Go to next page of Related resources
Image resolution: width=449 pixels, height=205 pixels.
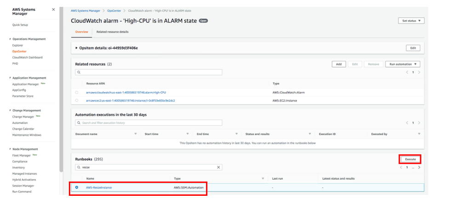pyautogui.click(x=419, y=72)
